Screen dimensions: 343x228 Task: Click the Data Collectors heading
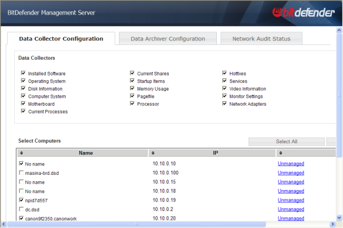pos(36,58)
